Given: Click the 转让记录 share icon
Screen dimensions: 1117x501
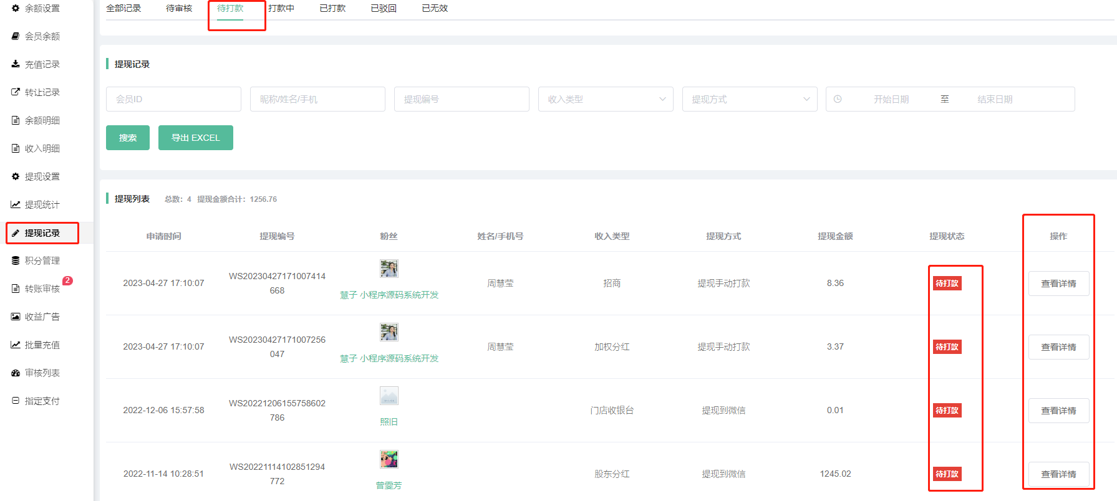Looking at the screenshot, I should (x=16, y=92).
